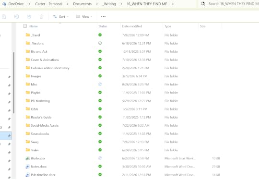Image resolution: width=259 pixels, height=180 pixels.
Task: Select the Misc folder name
Action: click(x=34, y=84)
